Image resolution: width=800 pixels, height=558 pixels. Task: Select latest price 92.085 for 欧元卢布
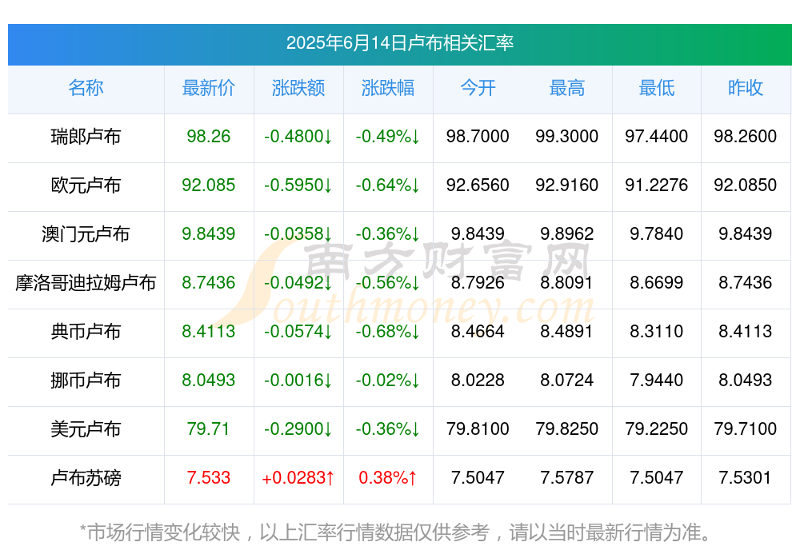tap(209, 185)
